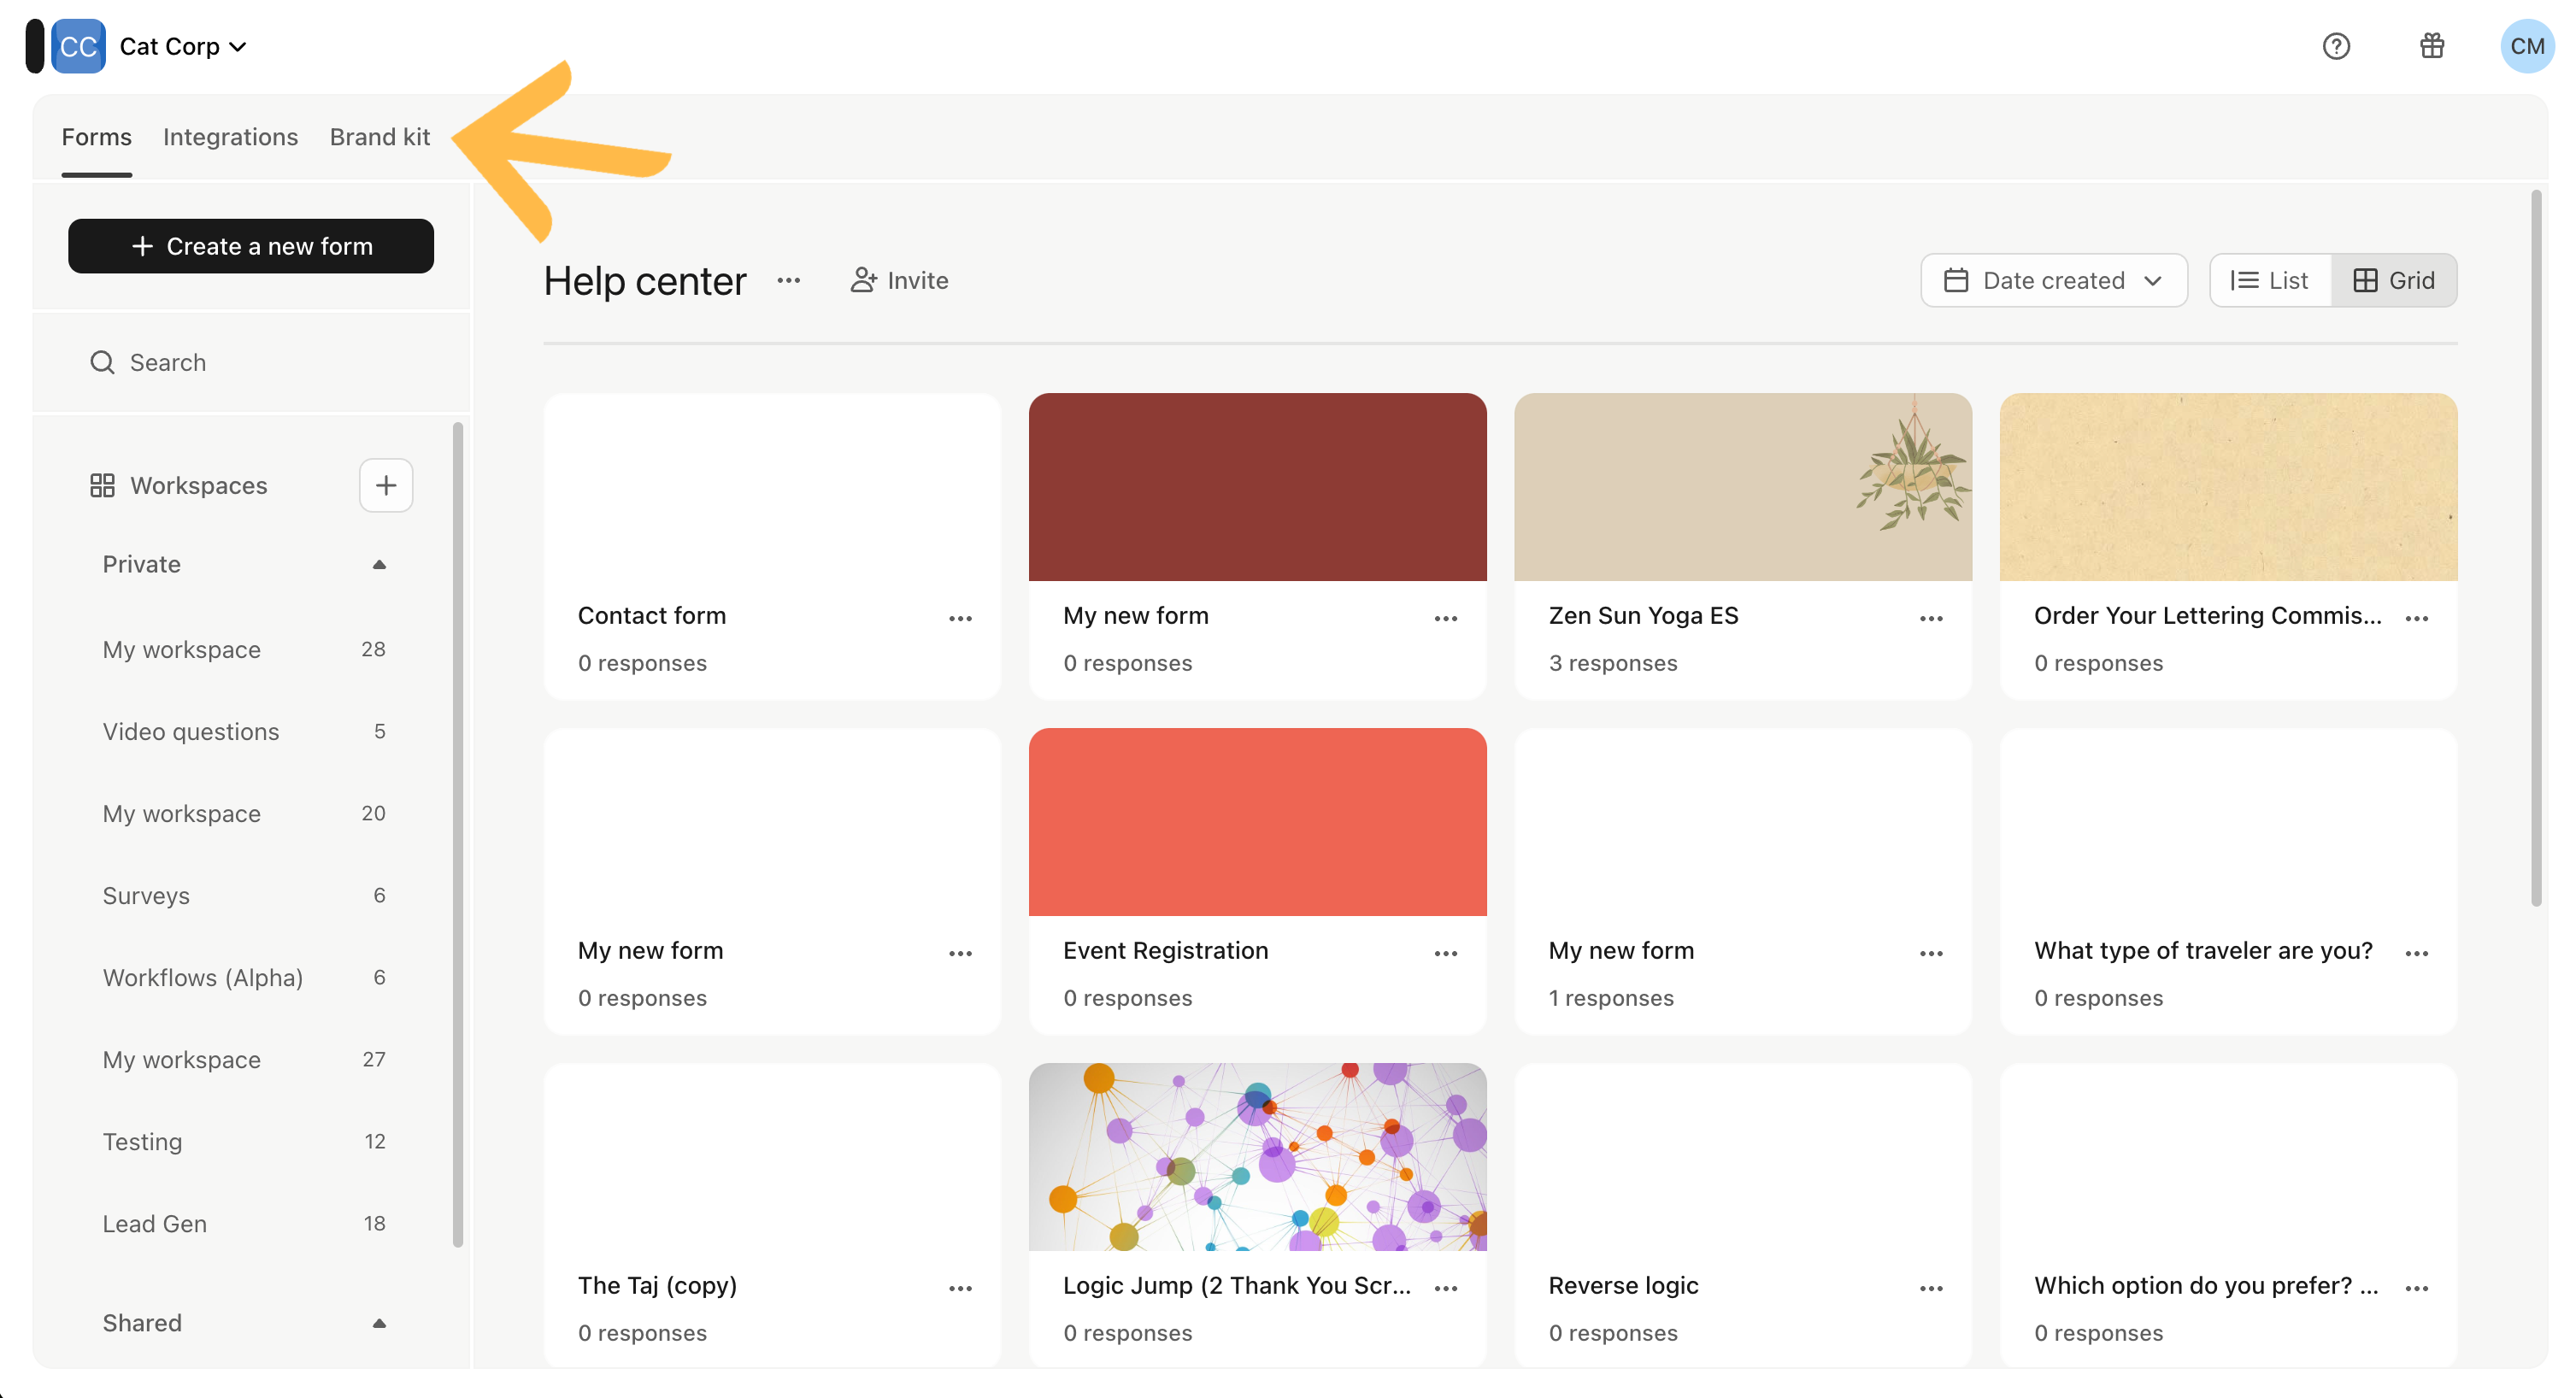Open options for dark red My new form card
This screenshot has height=1398, width=2576.
click(1446, 618)
